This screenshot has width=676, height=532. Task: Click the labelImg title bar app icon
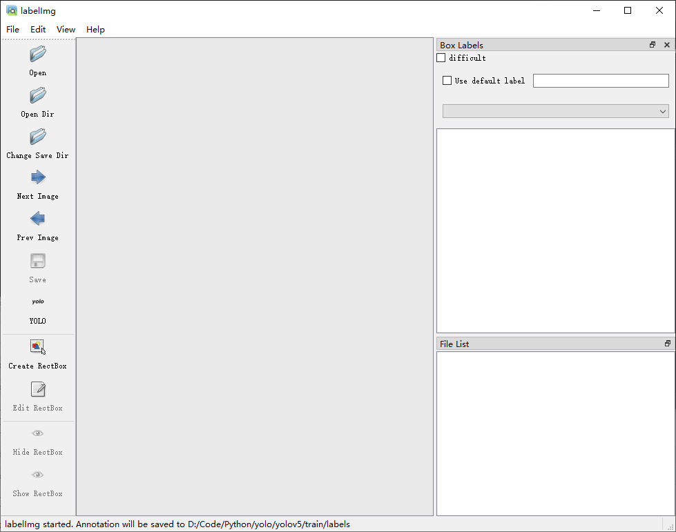click(12, 10)
